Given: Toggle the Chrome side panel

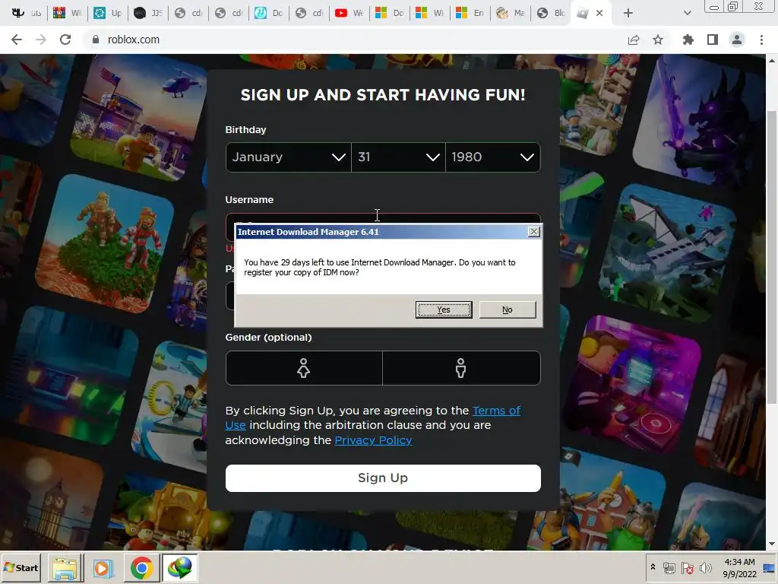Looking at the screenshot, I should click(713, 40).
